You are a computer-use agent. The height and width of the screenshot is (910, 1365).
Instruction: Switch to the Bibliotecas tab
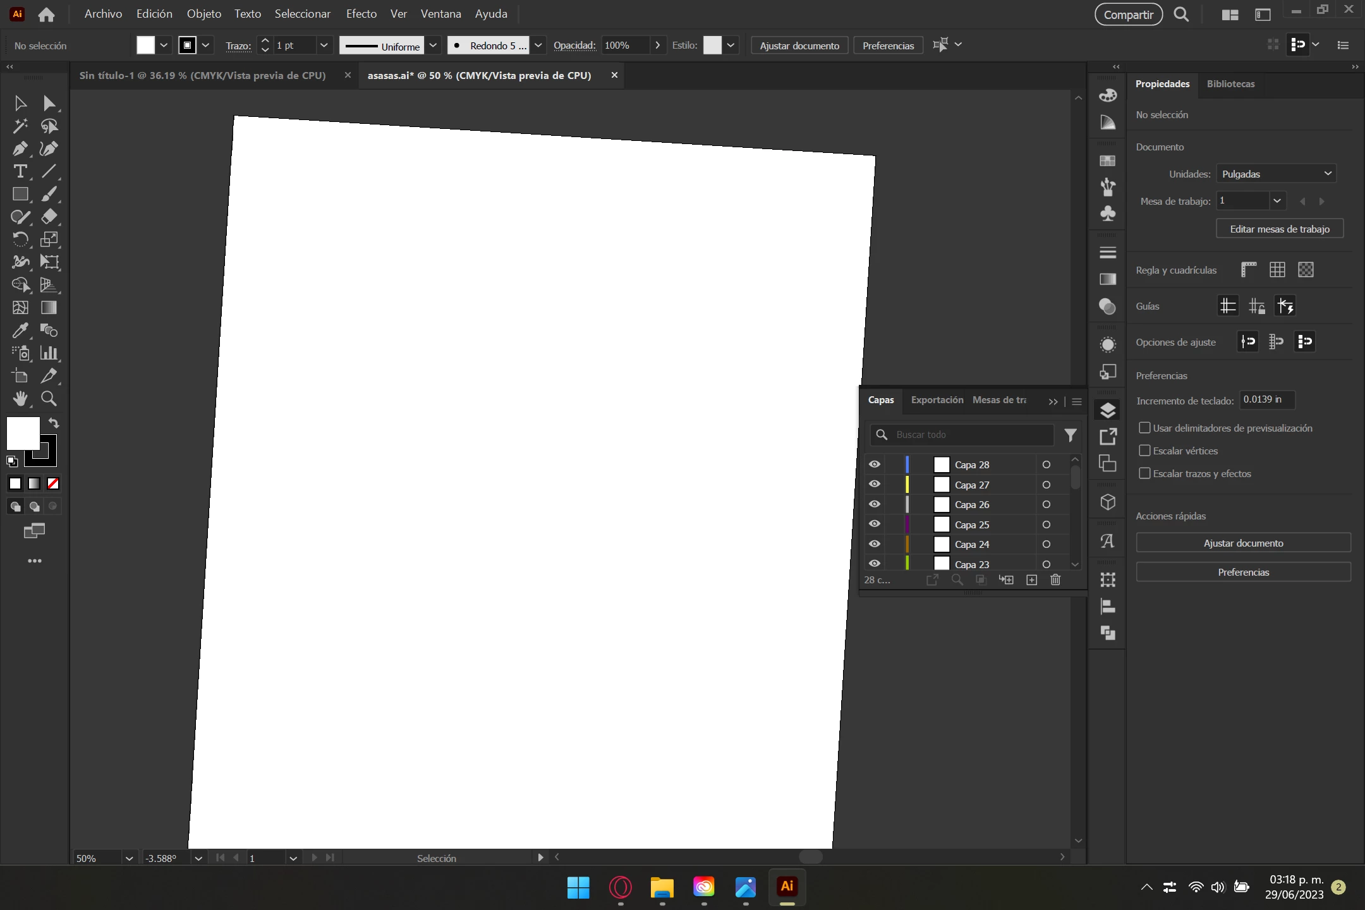pyautogui.click(x=1230, y=84)
